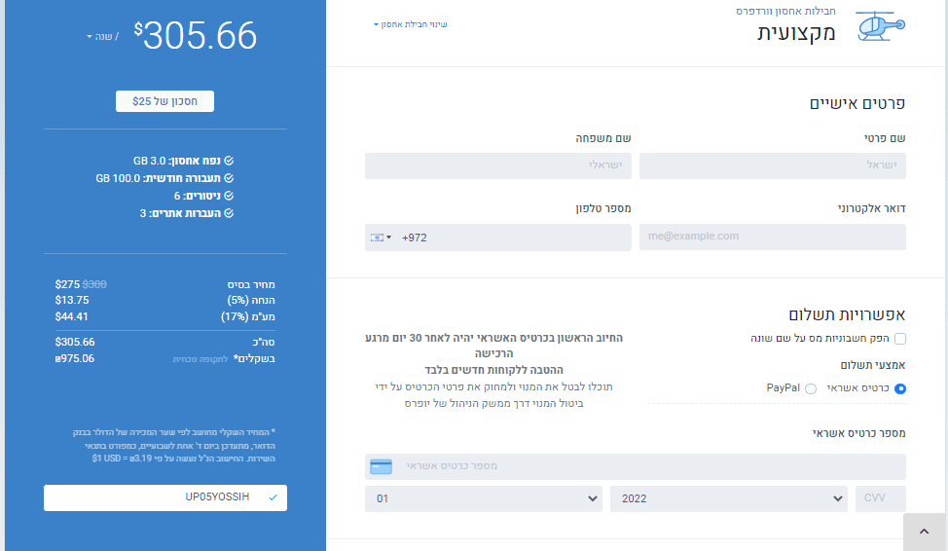
Task: Focus the שם משפחה last name field
Action: pyautogui.click(x=498, y=165)
